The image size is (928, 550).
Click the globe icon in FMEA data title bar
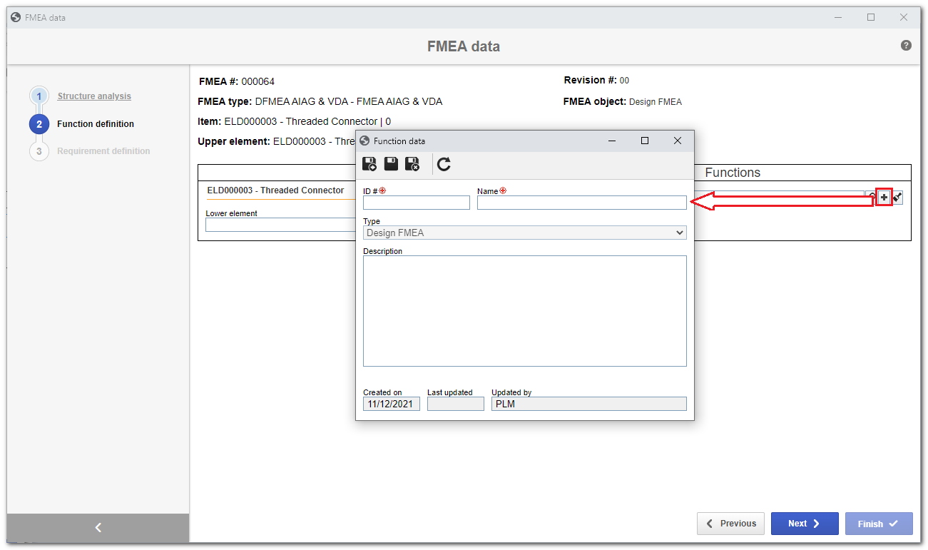16,17
